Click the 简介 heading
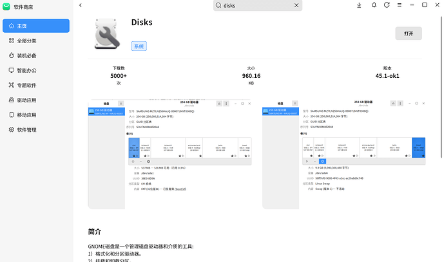The height and width of the screenshot is (262, 444). pyautogui.click(x=95, y=232)
